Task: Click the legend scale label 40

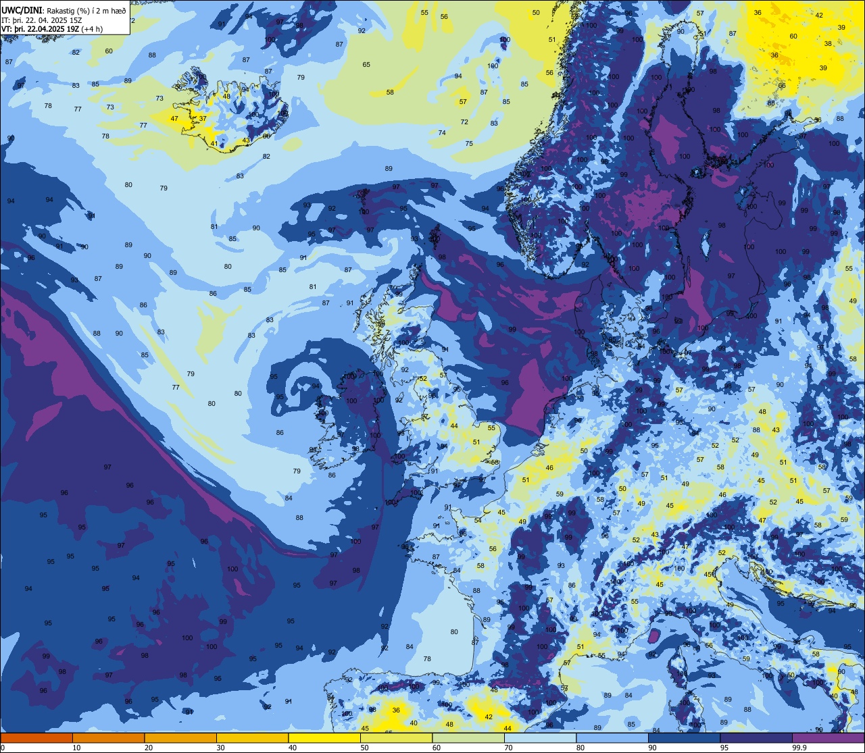Action: [293, 748]
